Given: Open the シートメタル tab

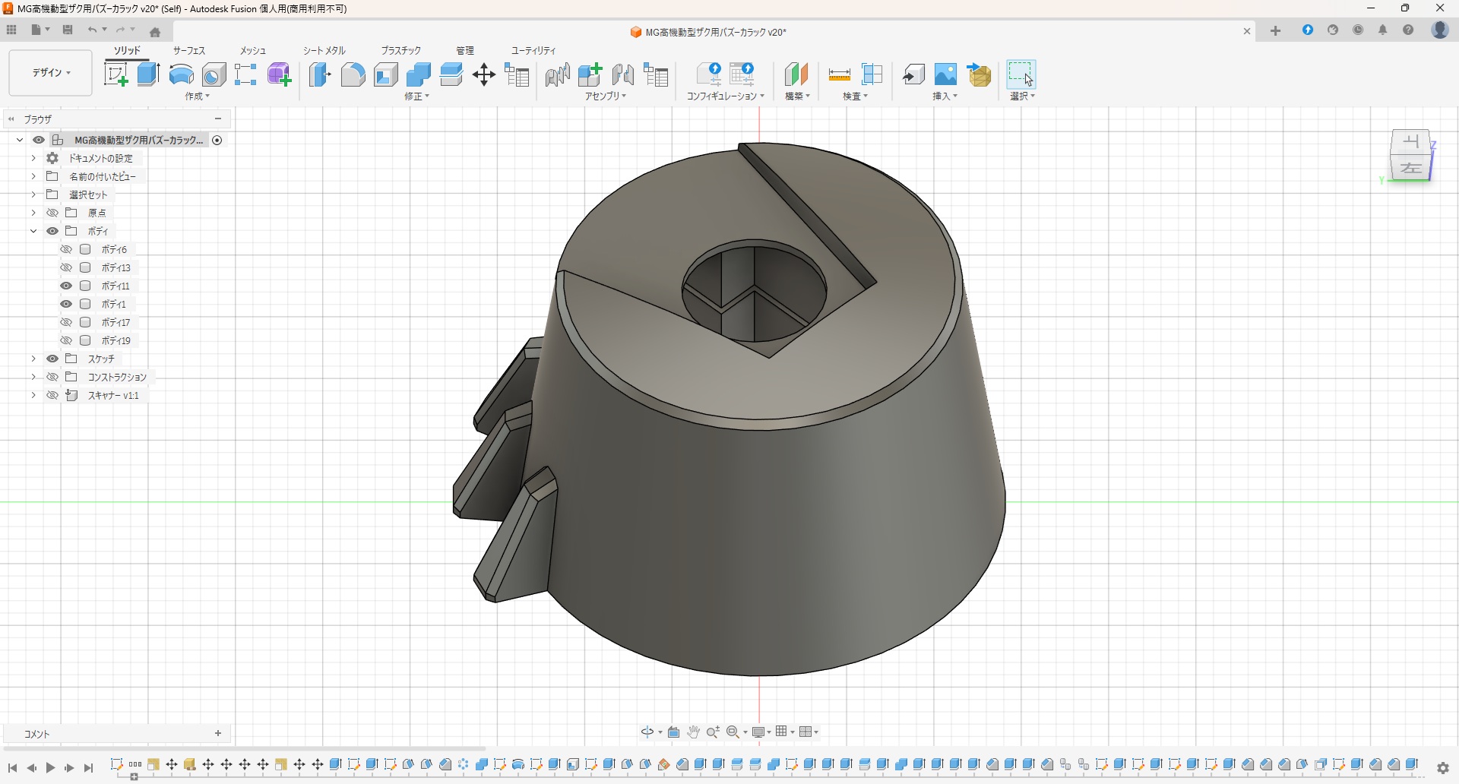Looking at the screenshot, I should tap(324, 50).
